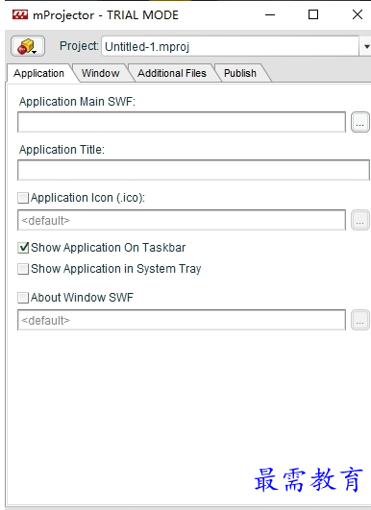Browse for About Window SWF file
Image resolution: width=371 pixels, height=510 pixels.
[x=359, y=320]
